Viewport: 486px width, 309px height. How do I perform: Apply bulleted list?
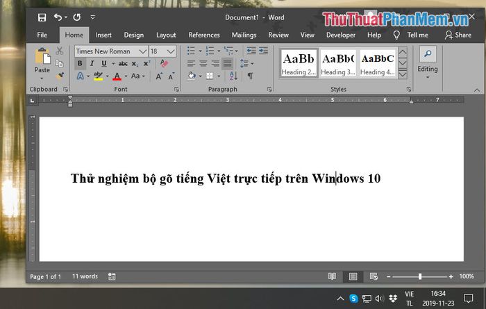tap(191, 51)
